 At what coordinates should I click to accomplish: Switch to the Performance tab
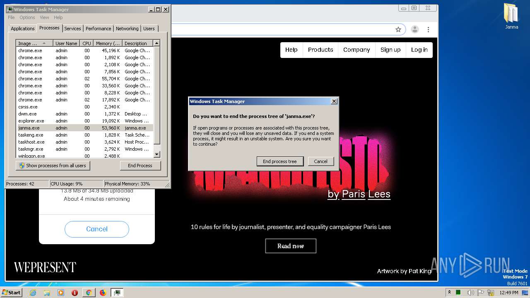[x=99, y=29]
